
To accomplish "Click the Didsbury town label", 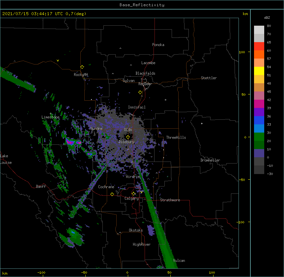I will click(x=127, y=142).
